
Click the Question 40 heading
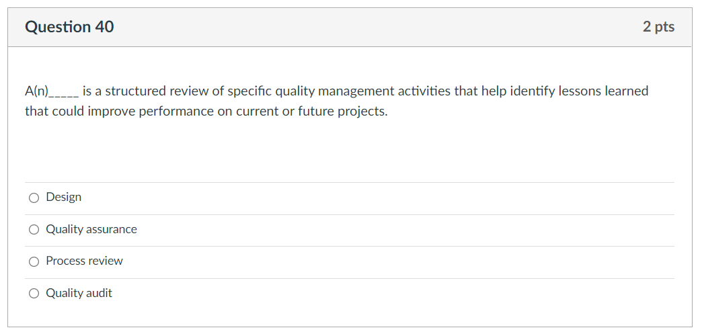point(69,27)
